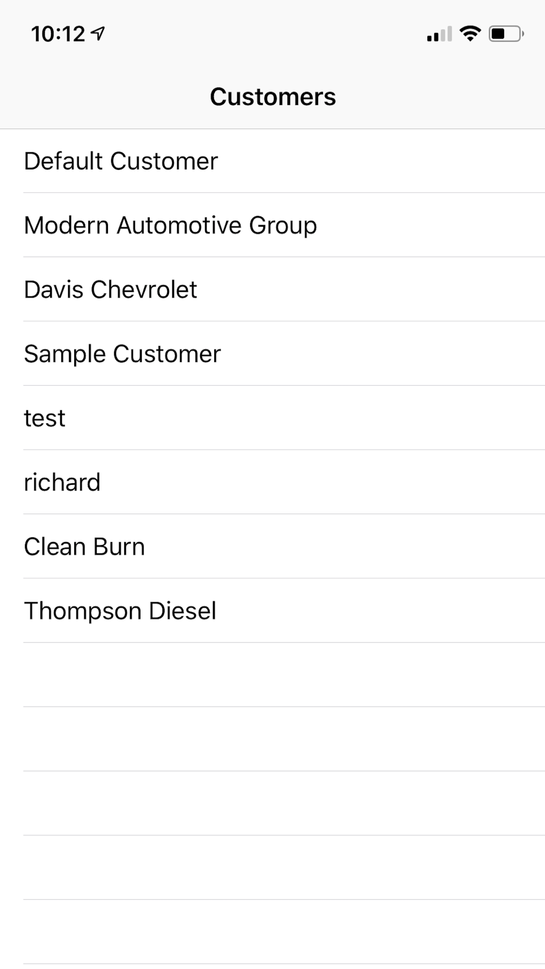Tap the fourth blank row below Thompson Diesel
This screenshot has width=545, height=969.
coord(272,868)
